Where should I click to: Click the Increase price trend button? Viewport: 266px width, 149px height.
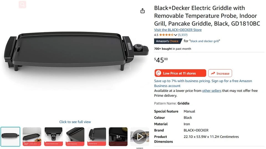tap(220, 73)
